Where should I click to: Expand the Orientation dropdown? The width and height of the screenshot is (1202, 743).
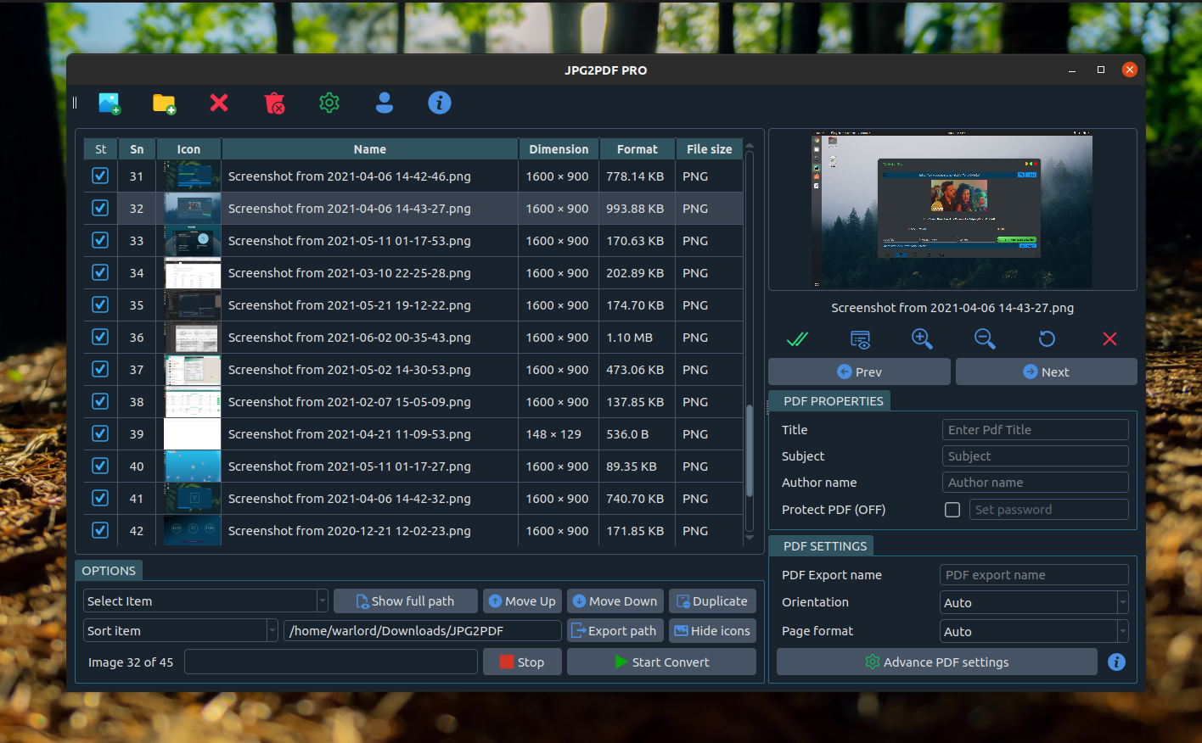point(1035,602)
